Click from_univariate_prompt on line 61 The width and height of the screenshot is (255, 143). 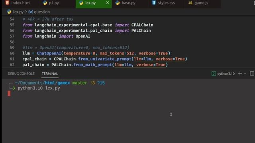(x=105, y=59)
